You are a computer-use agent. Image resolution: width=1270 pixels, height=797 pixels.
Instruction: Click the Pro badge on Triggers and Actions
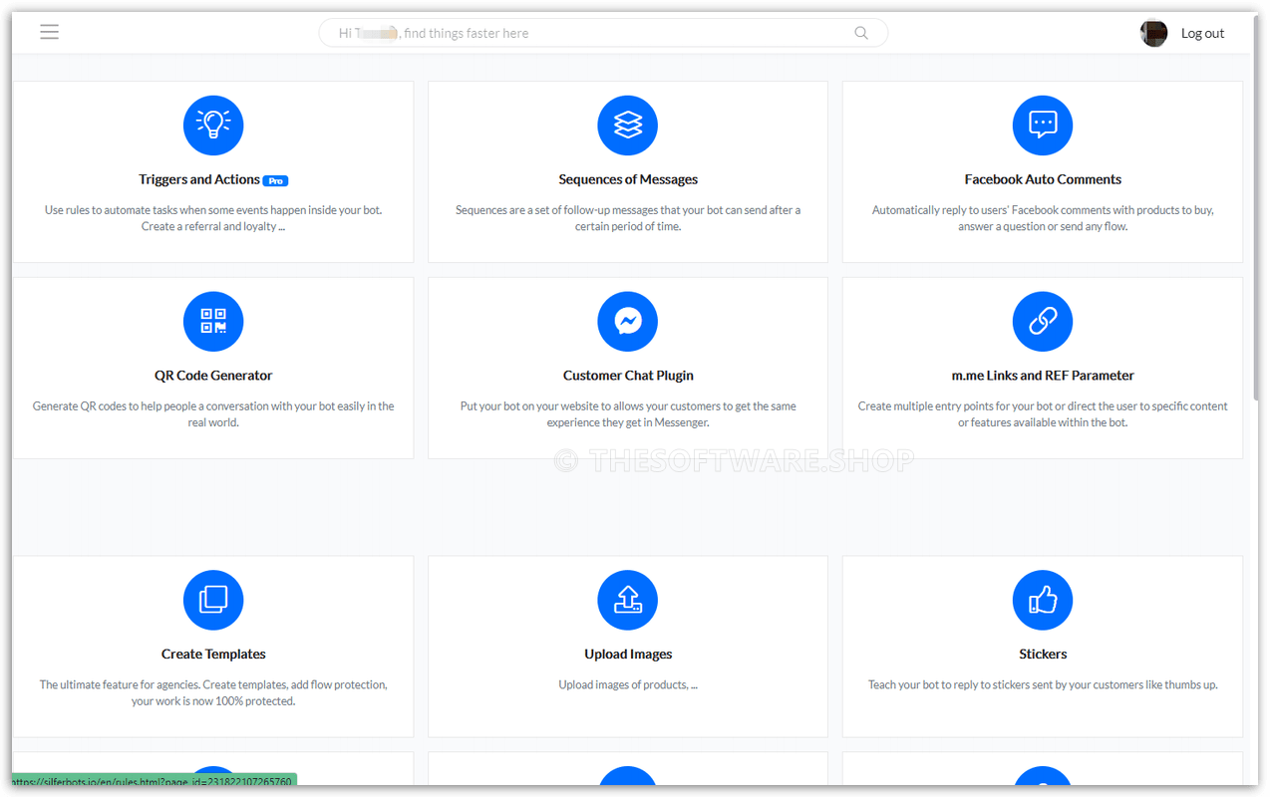(274, 180)
